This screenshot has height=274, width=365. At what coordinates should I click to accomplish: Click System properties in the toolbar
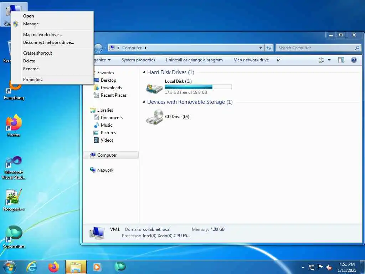coord(138,60)
